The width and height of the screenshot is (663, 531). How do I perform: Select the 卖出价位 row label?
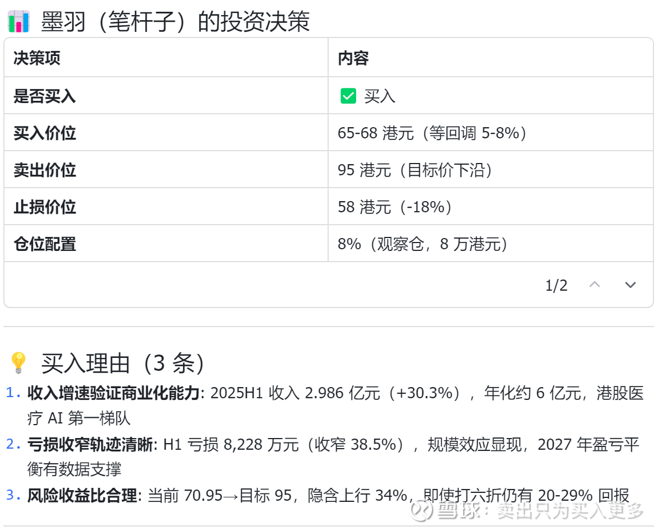tap(45, 170)
